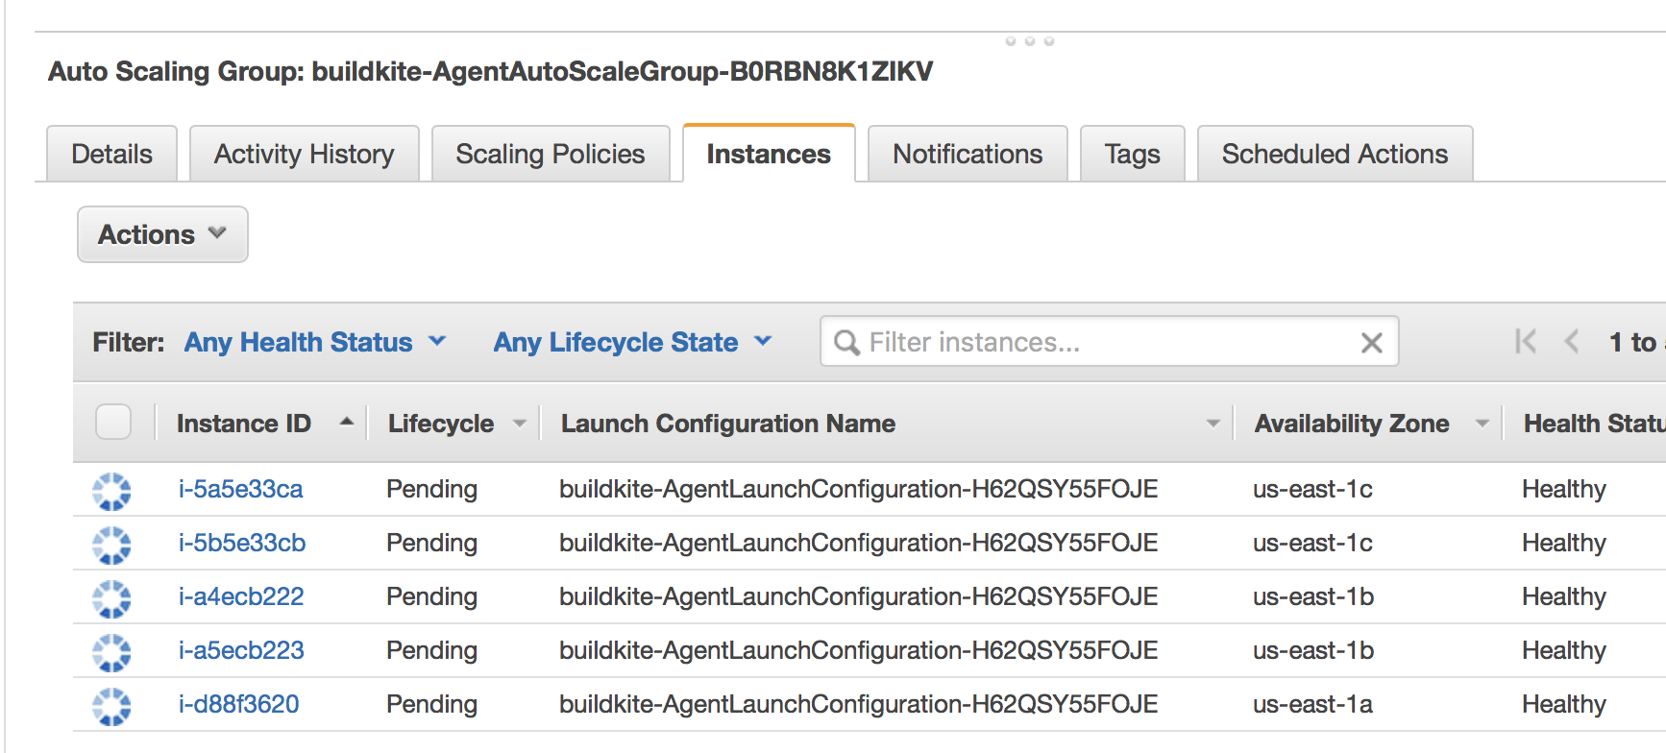Toggle the select-all instances checkbox

click(x=113, y=422)
